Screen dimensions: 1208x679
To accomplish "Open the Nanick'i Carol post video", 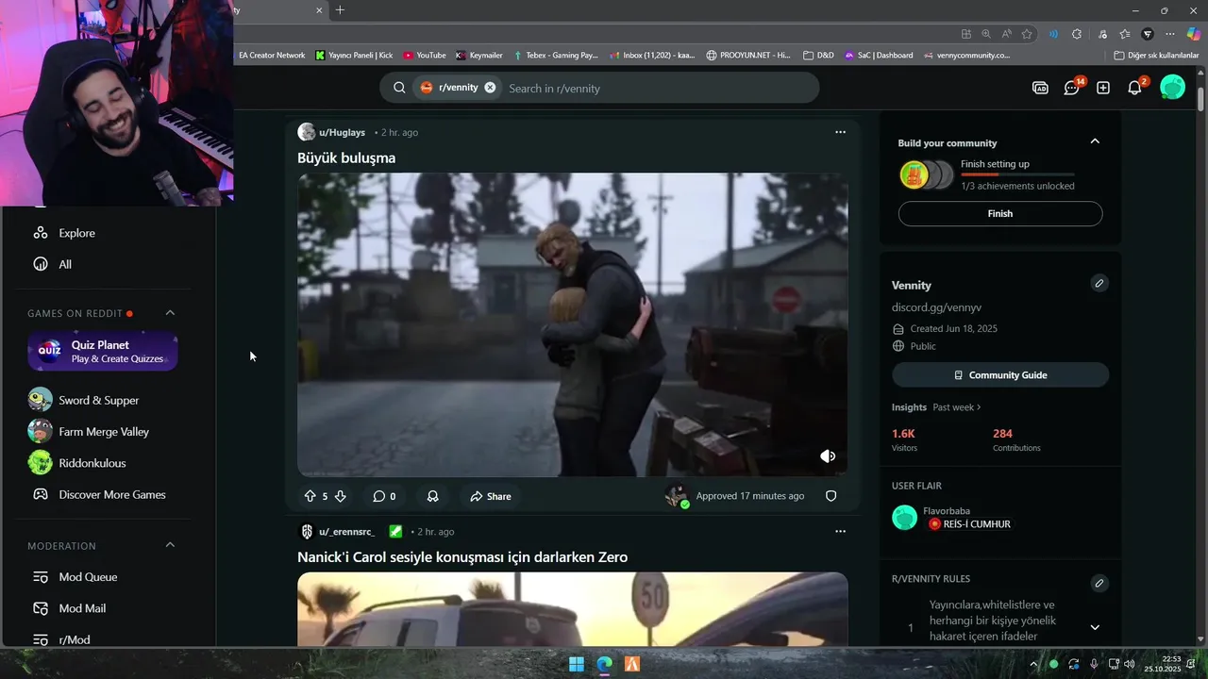I will click(572, 608).
